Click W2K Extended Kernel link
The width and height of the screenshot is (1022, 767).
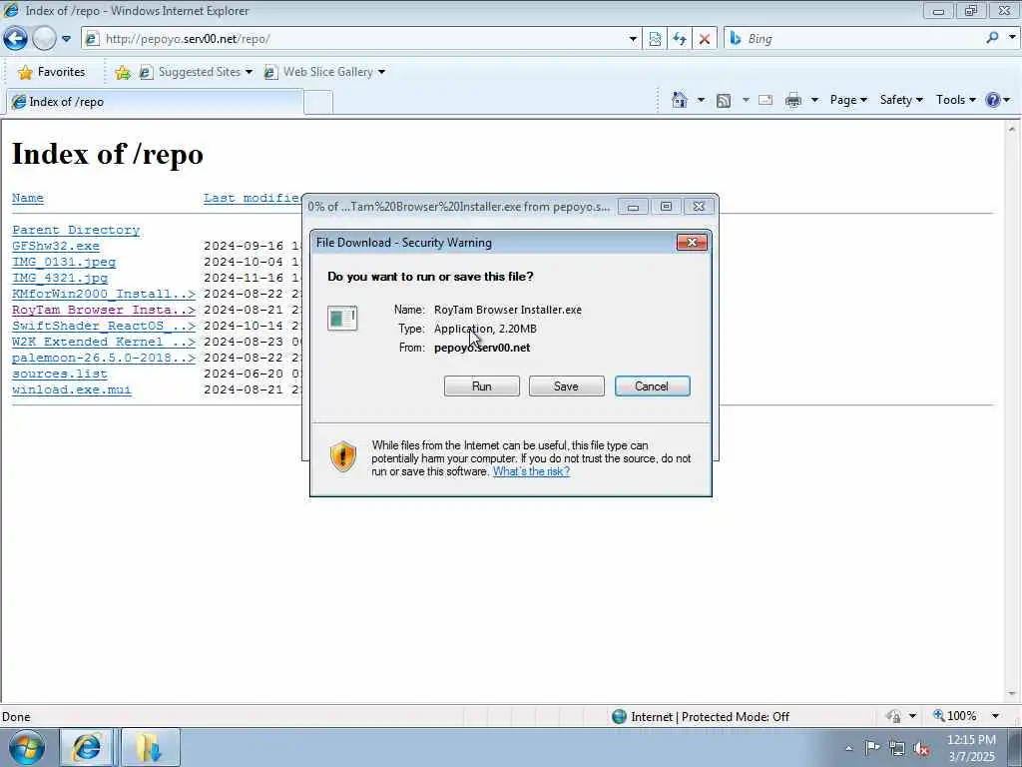(x=104, y=342)
